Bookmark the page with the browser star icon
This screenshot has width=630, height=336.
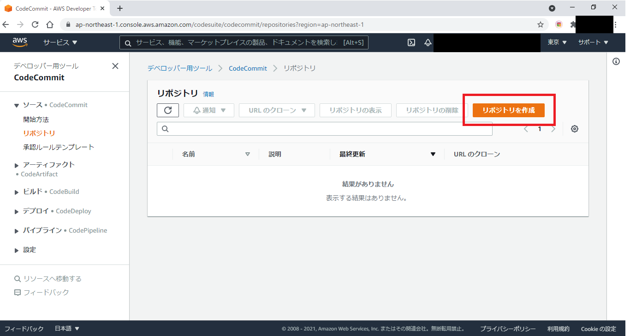tap(540, 24)
